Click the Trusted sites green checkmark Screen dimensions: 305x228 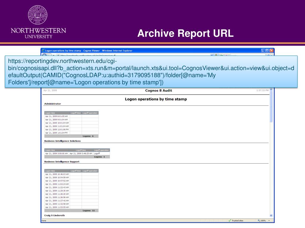tap(230, 221)
